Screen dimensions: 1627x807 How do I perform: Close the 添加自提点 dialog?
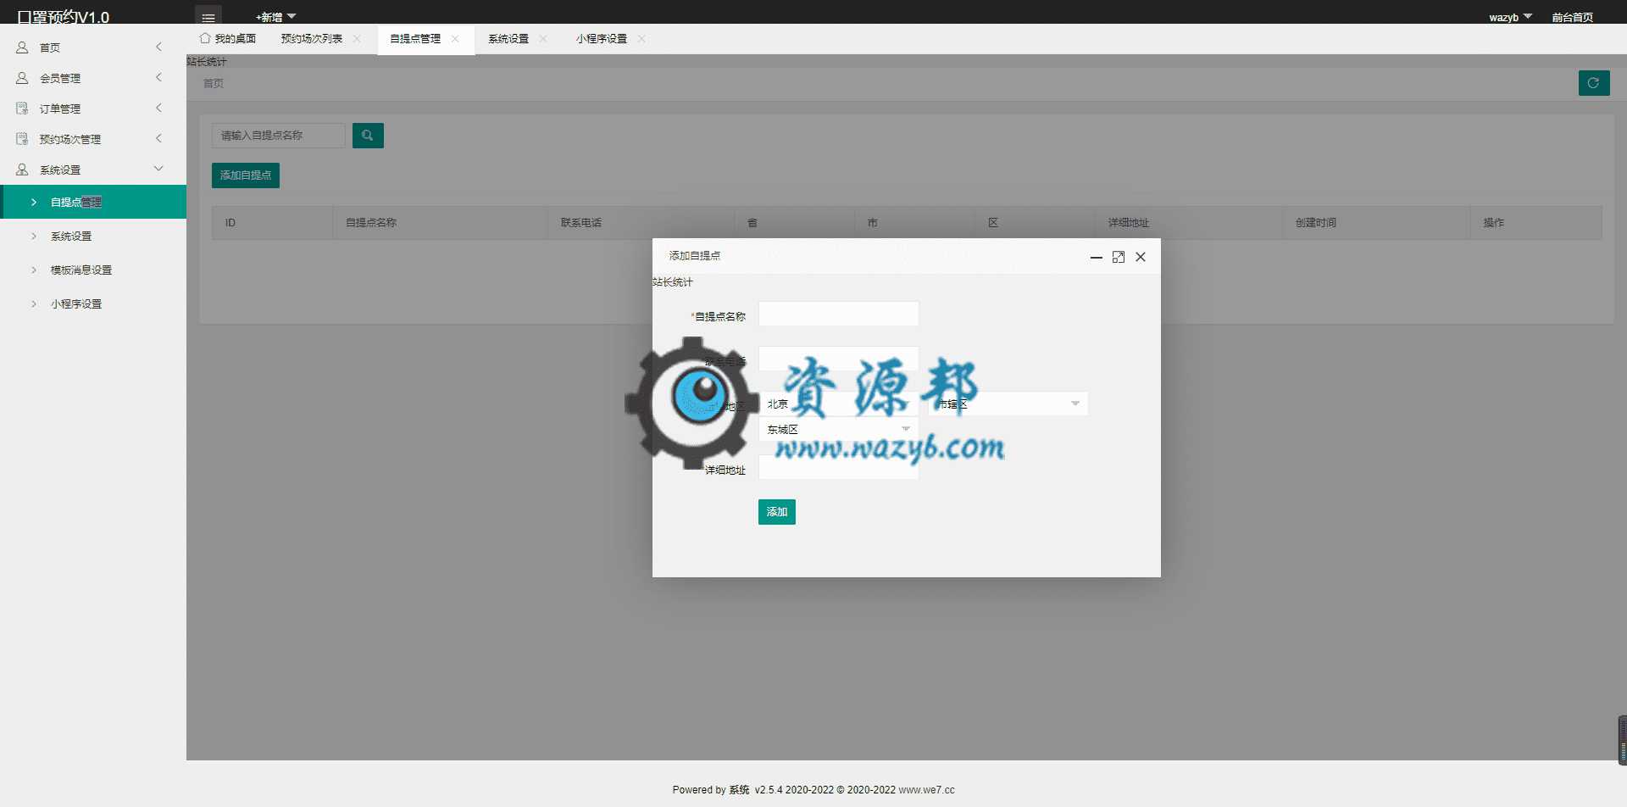click(x=1141, y=257)
